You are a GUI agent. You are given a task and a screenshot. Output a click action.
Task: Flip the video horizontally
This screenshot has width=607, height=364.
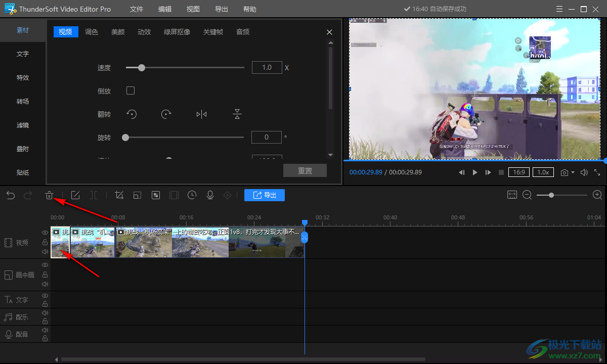(x=201, y=114)
